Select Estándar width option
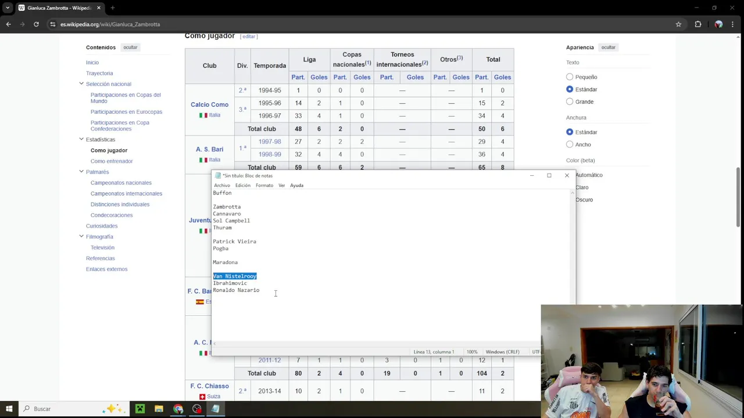Image resolution: width=744 pixels, height=418 pixels. [570, 132]
